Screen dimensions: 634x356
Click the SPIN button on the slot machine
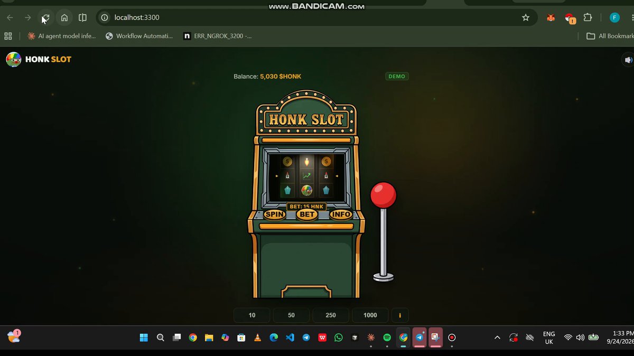(x=274, y=214)
